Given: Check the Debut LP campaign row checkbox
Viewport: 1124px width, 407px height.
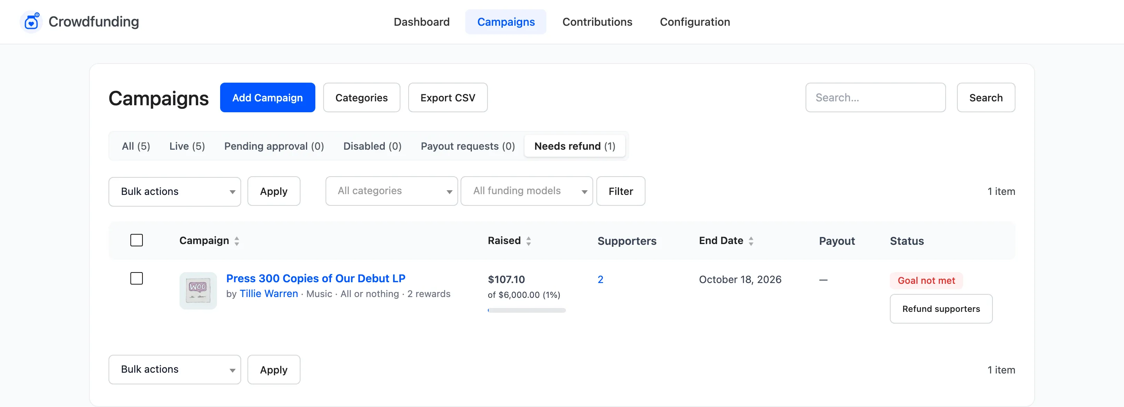Looking at the screenshot, I should 137,278.
